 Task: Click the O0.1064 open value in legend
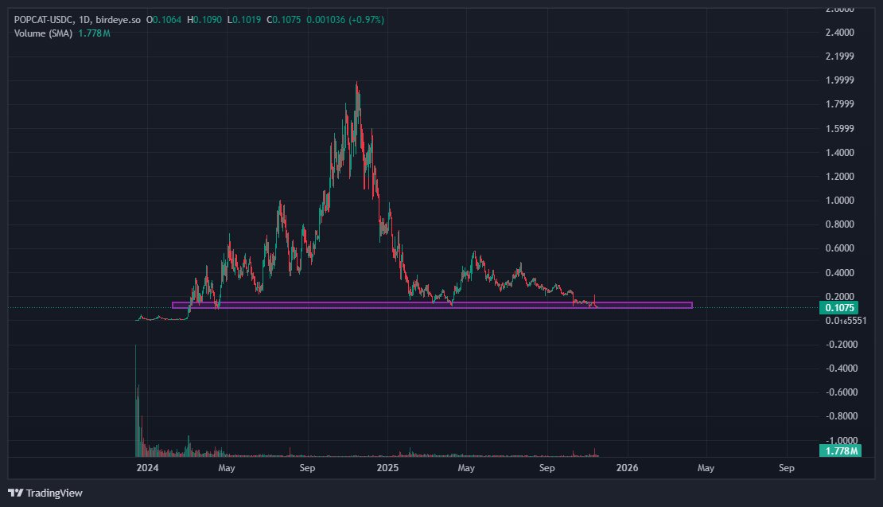pos(163,18)
